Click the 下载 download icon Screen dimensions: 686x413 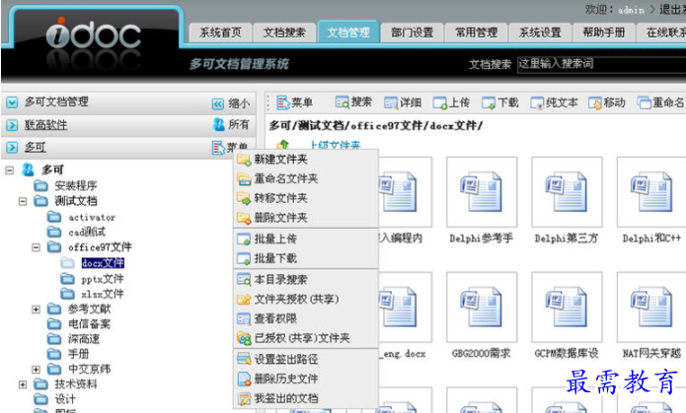(x=489, y=103)
